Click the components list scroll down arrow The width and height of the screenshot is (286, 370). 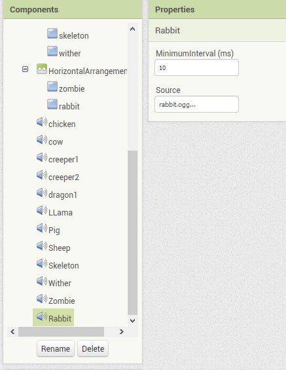coord(132,321)
